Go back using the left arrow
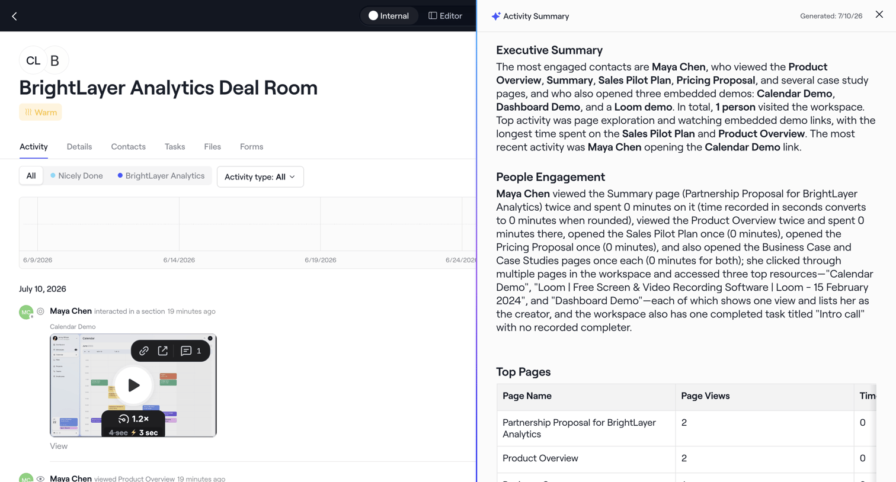The image size is (896, 482). pyautogui.click(x=14, y=16)
